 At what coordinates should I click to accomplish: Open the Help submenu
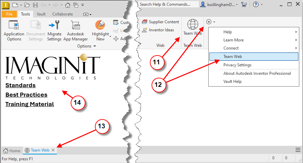click(254, 32)
